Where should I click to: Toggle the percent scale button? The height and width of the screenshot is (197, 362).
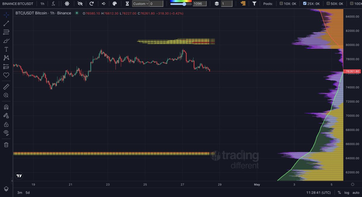(339, 192)
